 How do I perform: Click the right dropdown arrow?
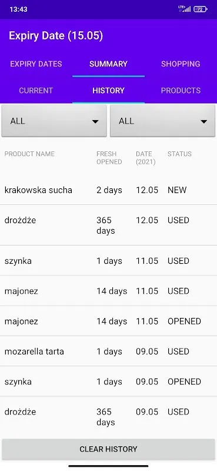[x=204, y=121]
